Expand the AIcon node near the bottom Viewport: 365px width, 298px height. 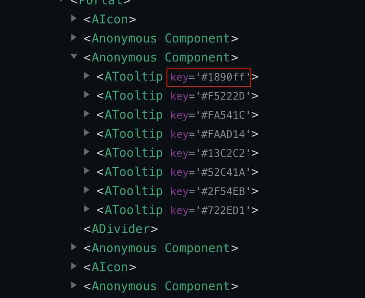pos(74,266)
